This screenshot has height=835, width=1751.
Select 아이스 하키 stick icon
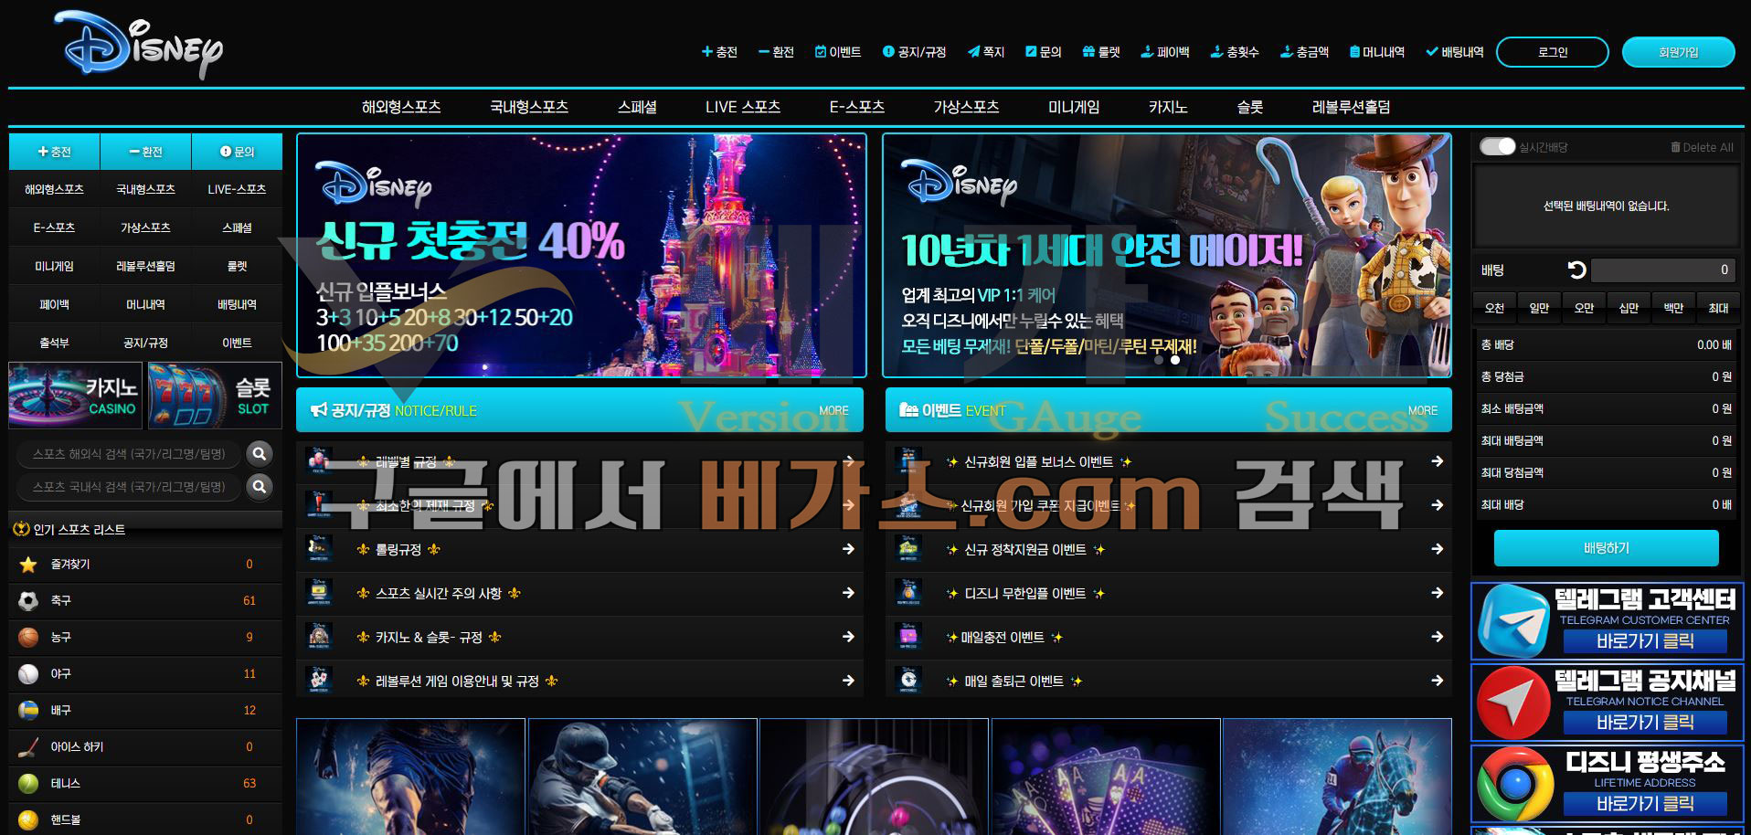click(x=28, y=746)
